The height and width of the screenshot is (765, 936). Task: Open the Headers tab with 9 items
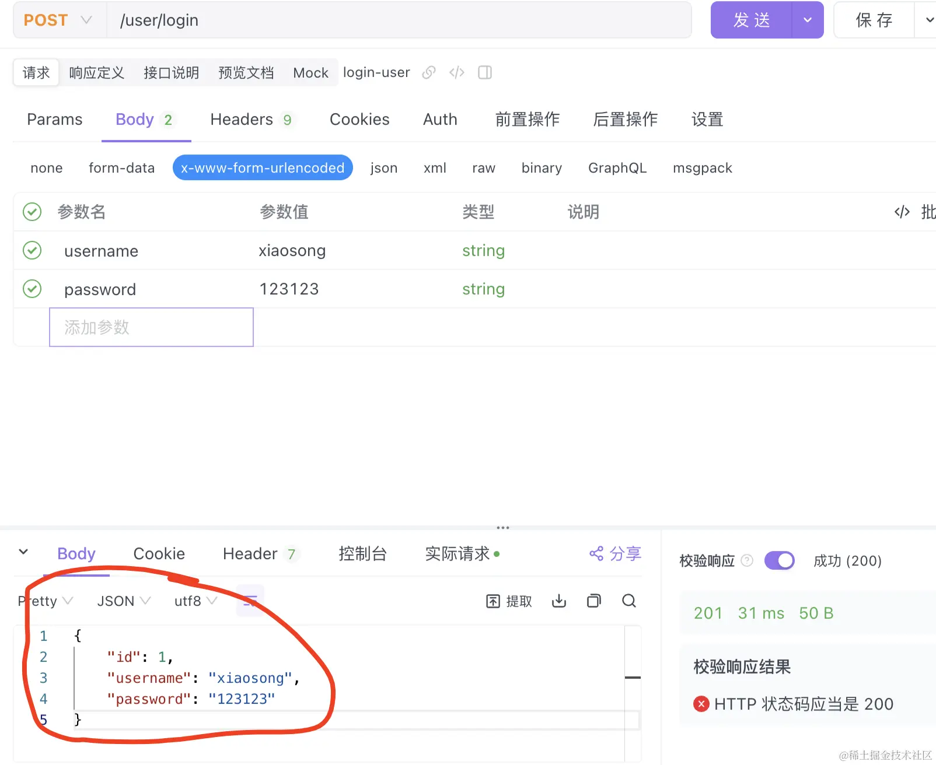252,120
